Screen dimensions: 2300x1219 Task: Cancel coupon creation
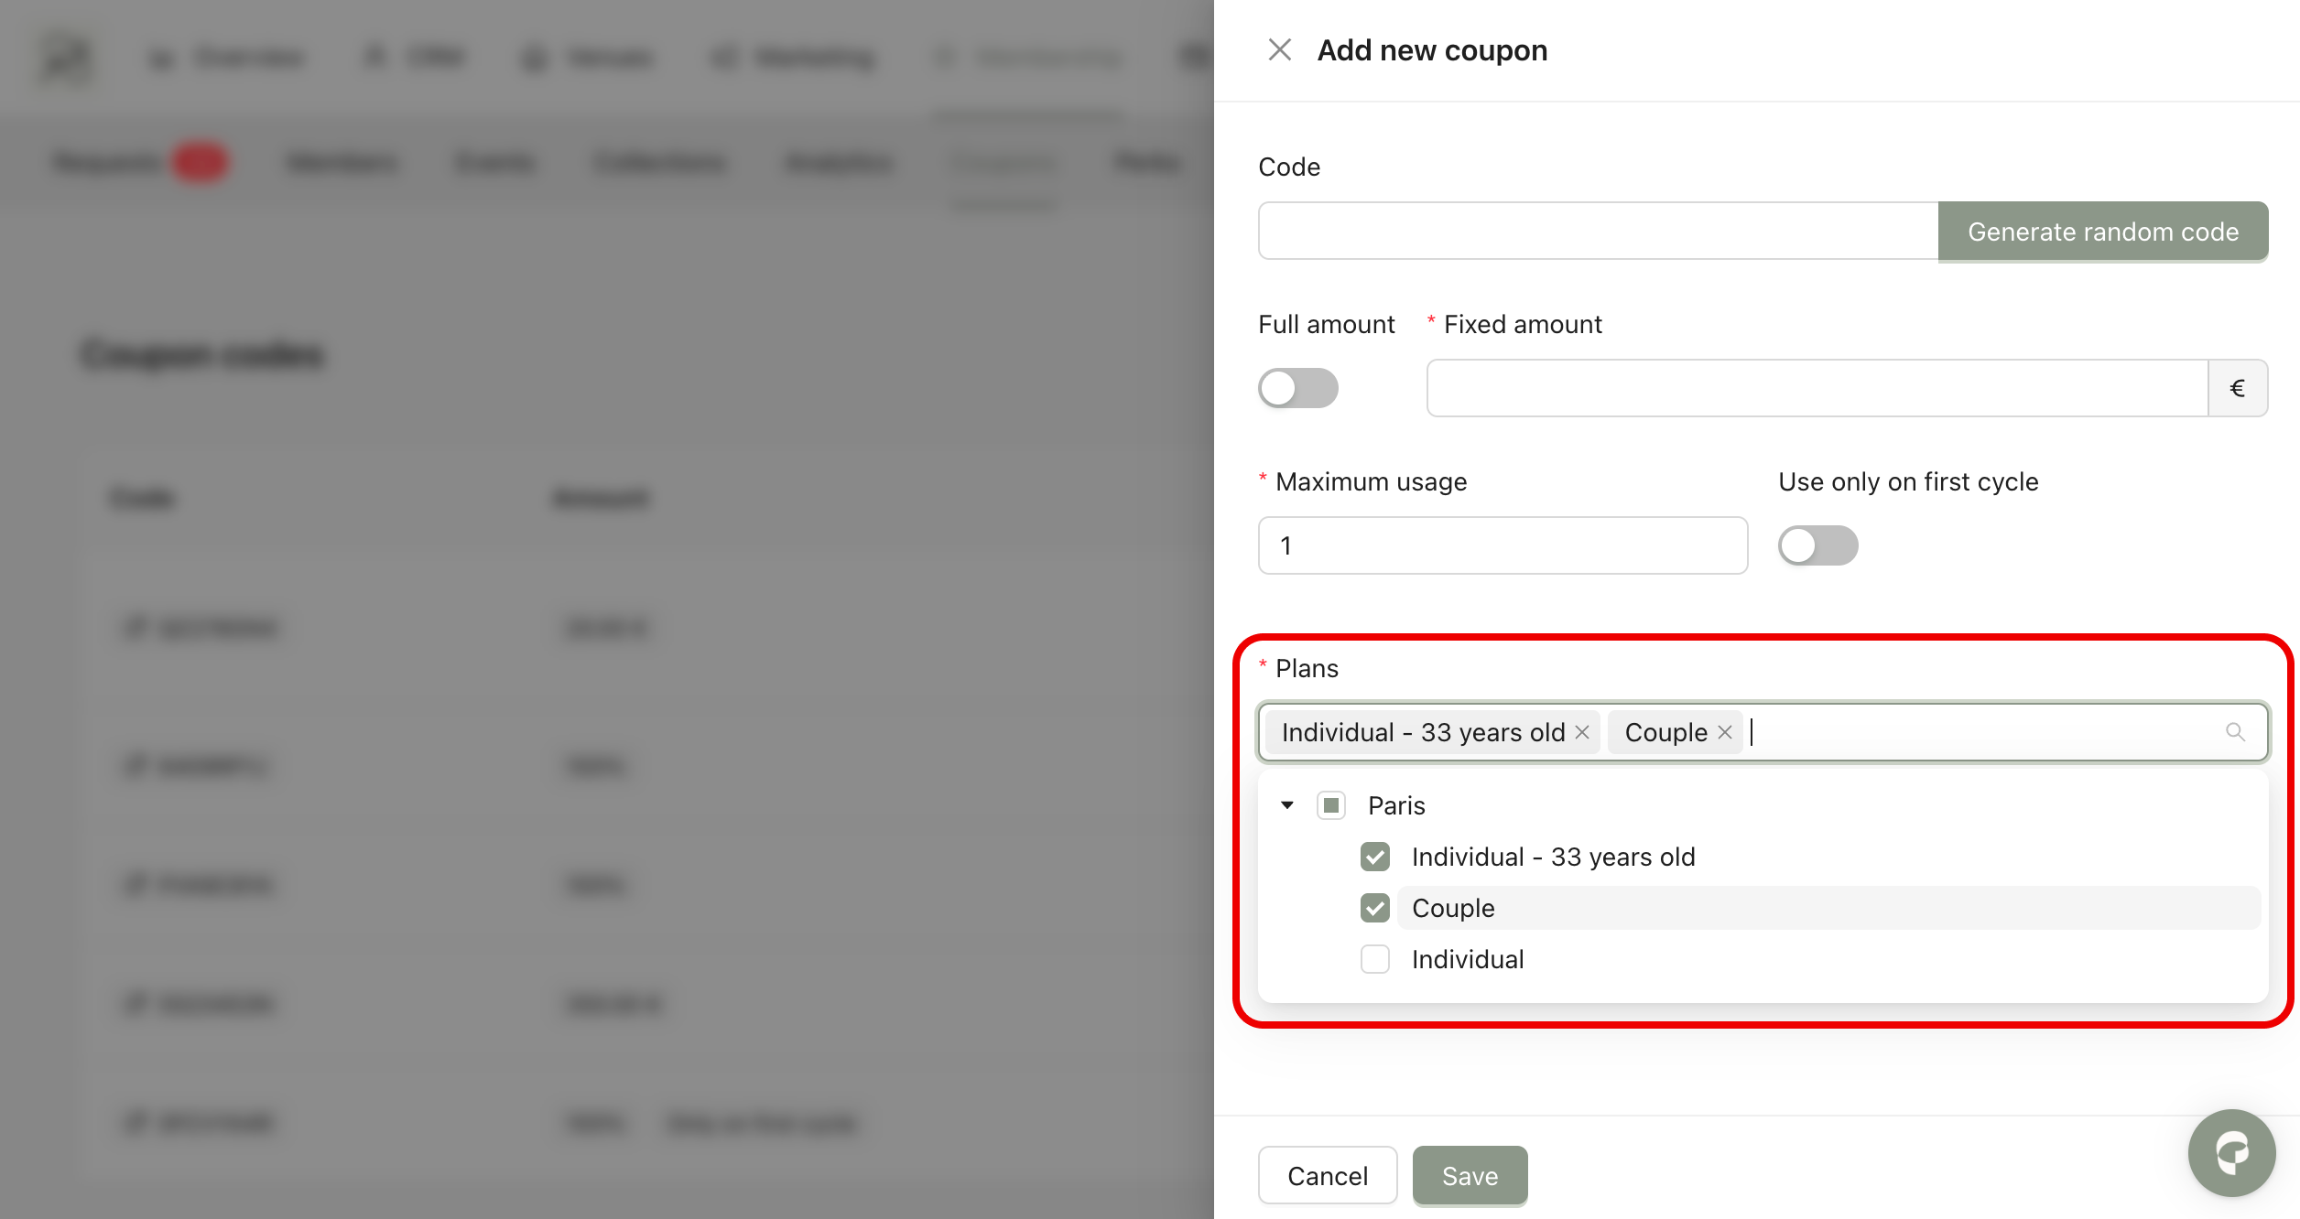coord(1327,1176)
